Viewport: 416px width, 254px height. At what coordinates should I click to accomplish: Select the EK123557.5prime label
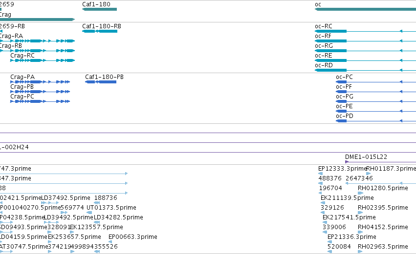point(97,228)
